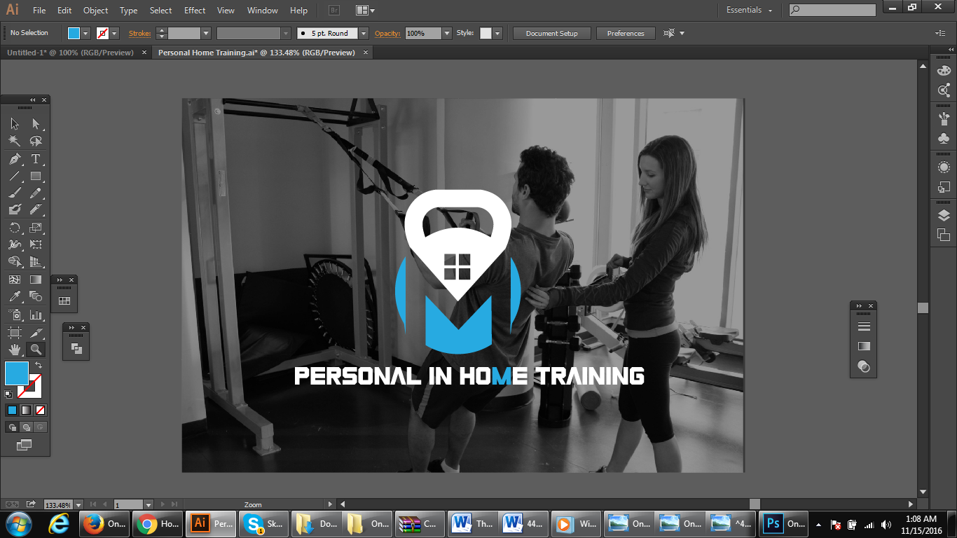Set paint mode to Color

(11, 410)
